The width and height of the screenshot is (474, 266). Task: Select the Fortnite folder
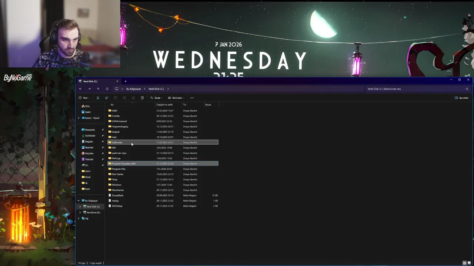coord(163,116)
